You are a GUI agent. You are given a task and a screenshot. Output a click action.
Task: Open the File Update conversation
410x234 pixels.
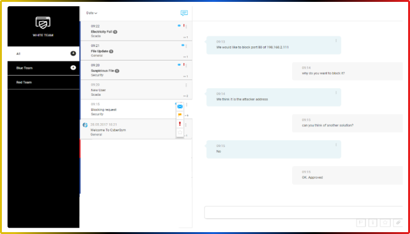(136, 50)
